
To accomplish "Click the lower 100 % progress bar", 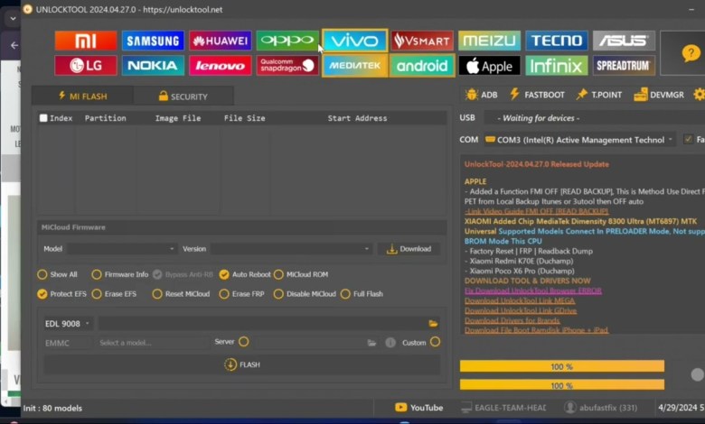I will click(562, 385).
